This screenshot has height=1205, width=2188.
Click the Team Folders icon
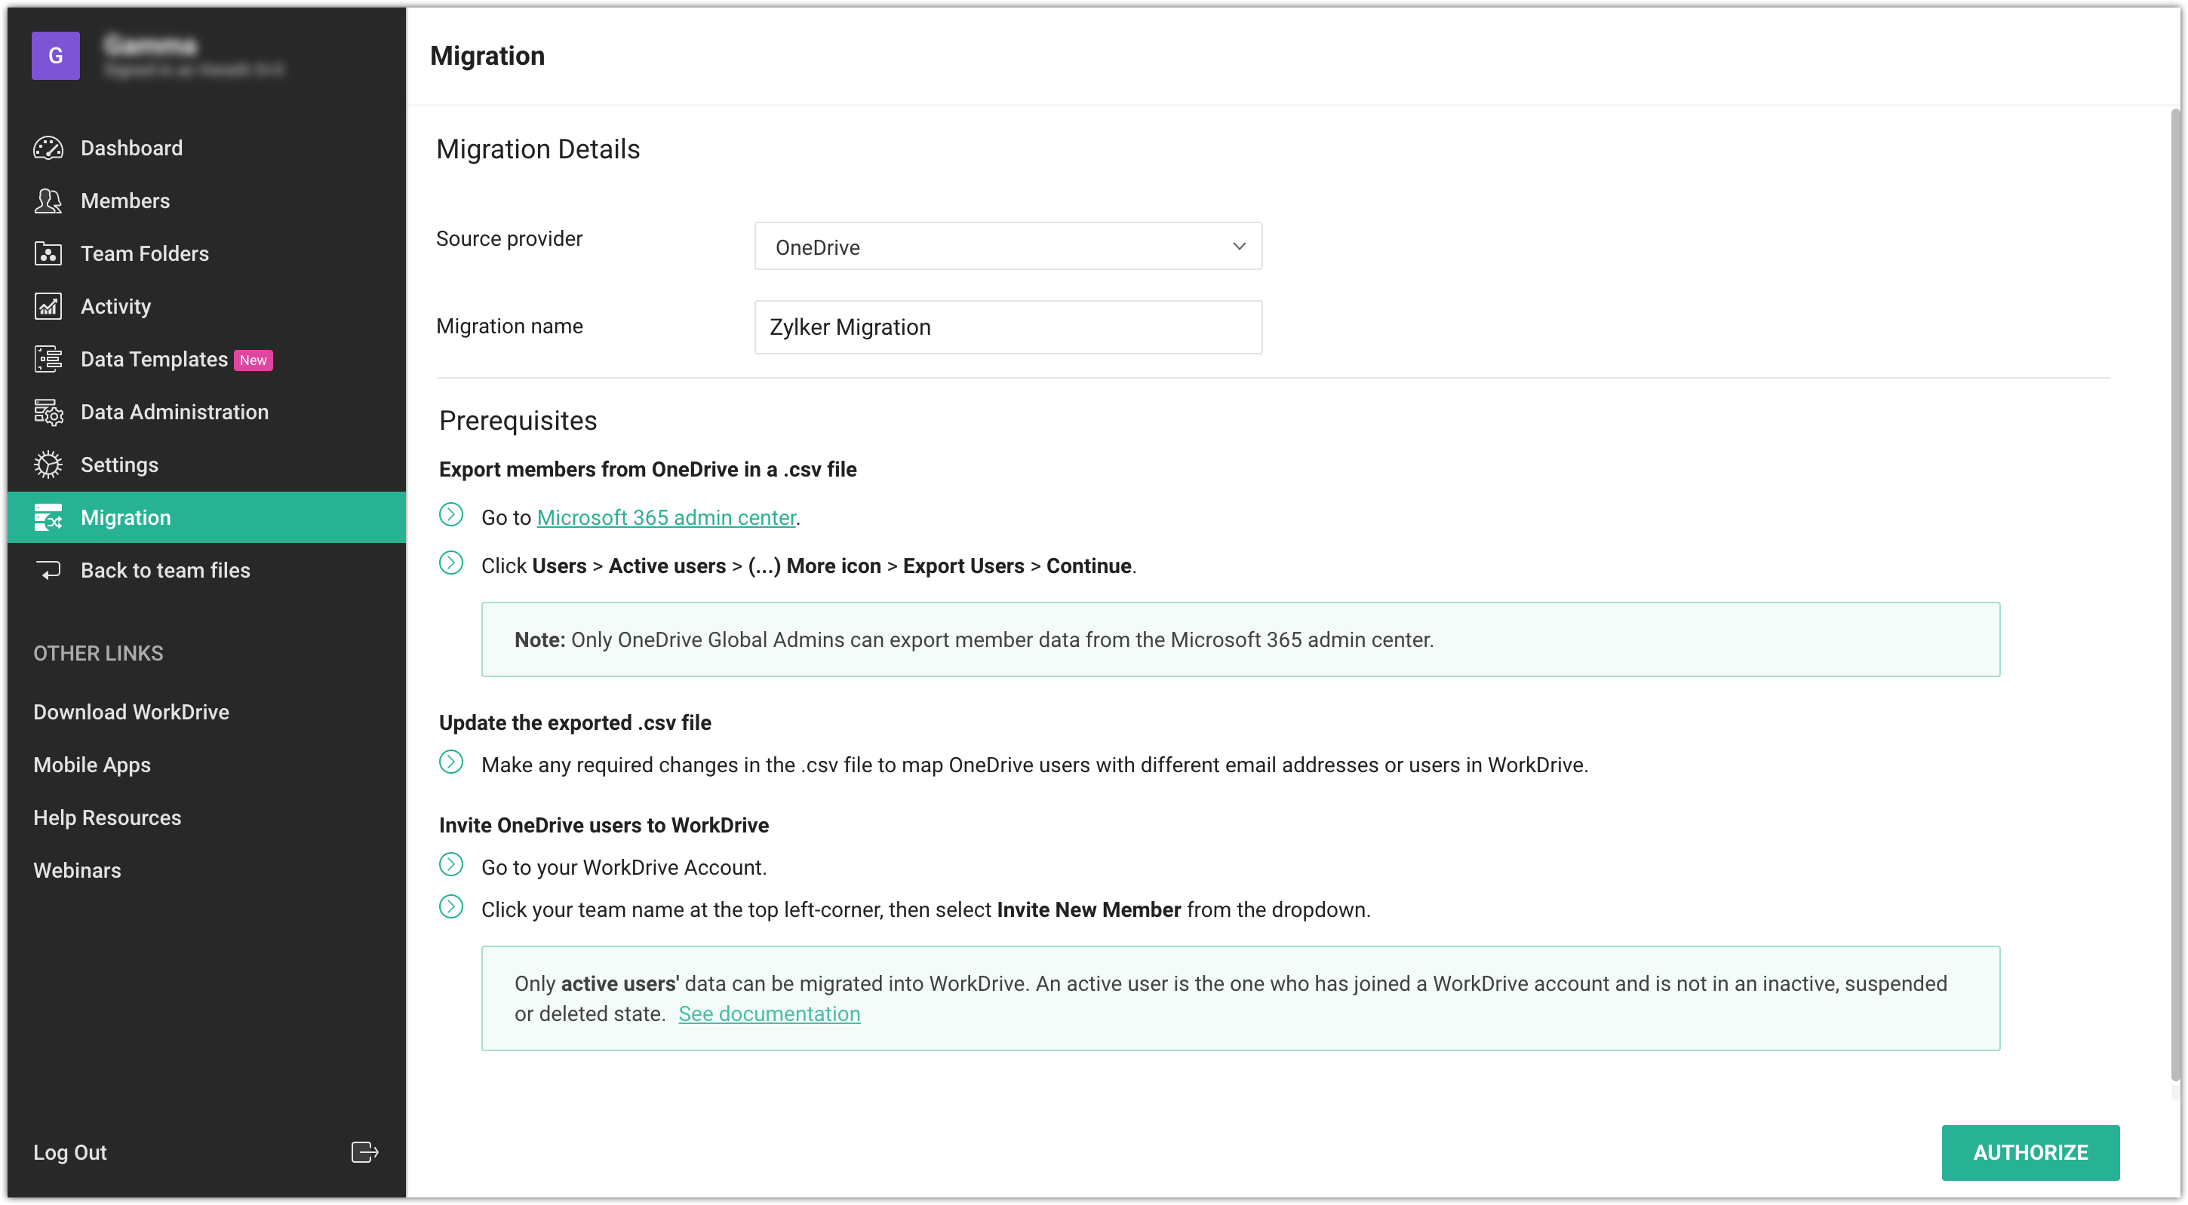(x=48, y=253)
